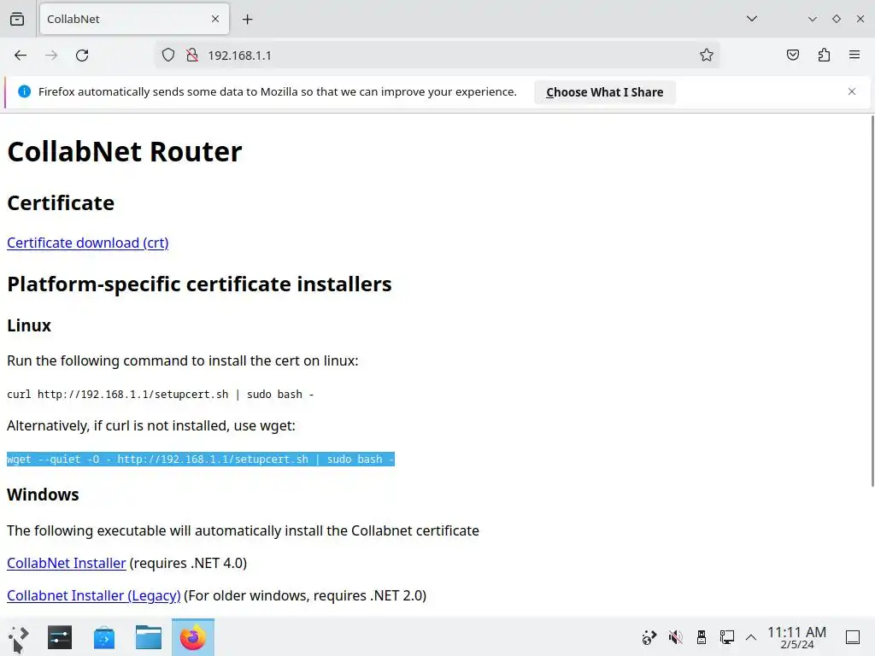Open network connections tray icon
The height and width of the screenshot is (656, 875).
tap(726, 637)
